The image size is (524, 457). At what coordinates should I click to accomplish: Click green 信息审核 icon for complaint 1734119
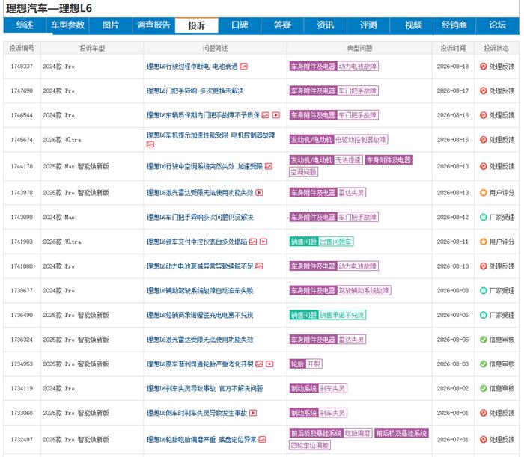click(x=484, y=389)
